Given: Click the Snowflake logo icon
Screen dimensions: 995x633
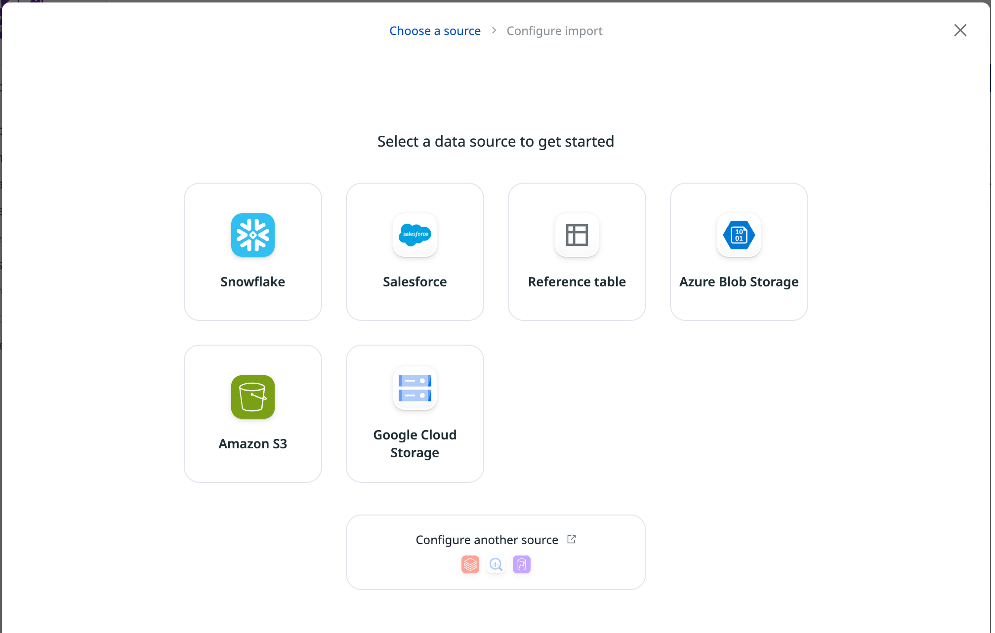Looking at the screenshot, I should click(x=252, y=235).
